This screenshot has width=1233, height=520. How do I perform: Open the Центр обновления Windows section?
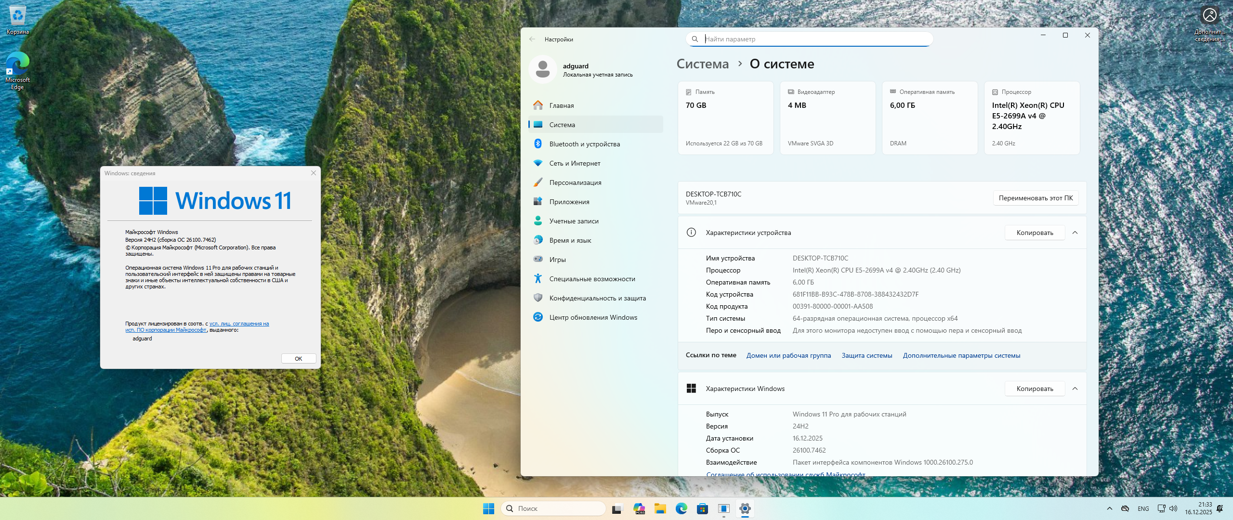tap(593, 317)
